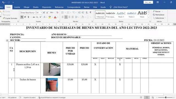Apply superscript formatting

[x=40, y=17]
